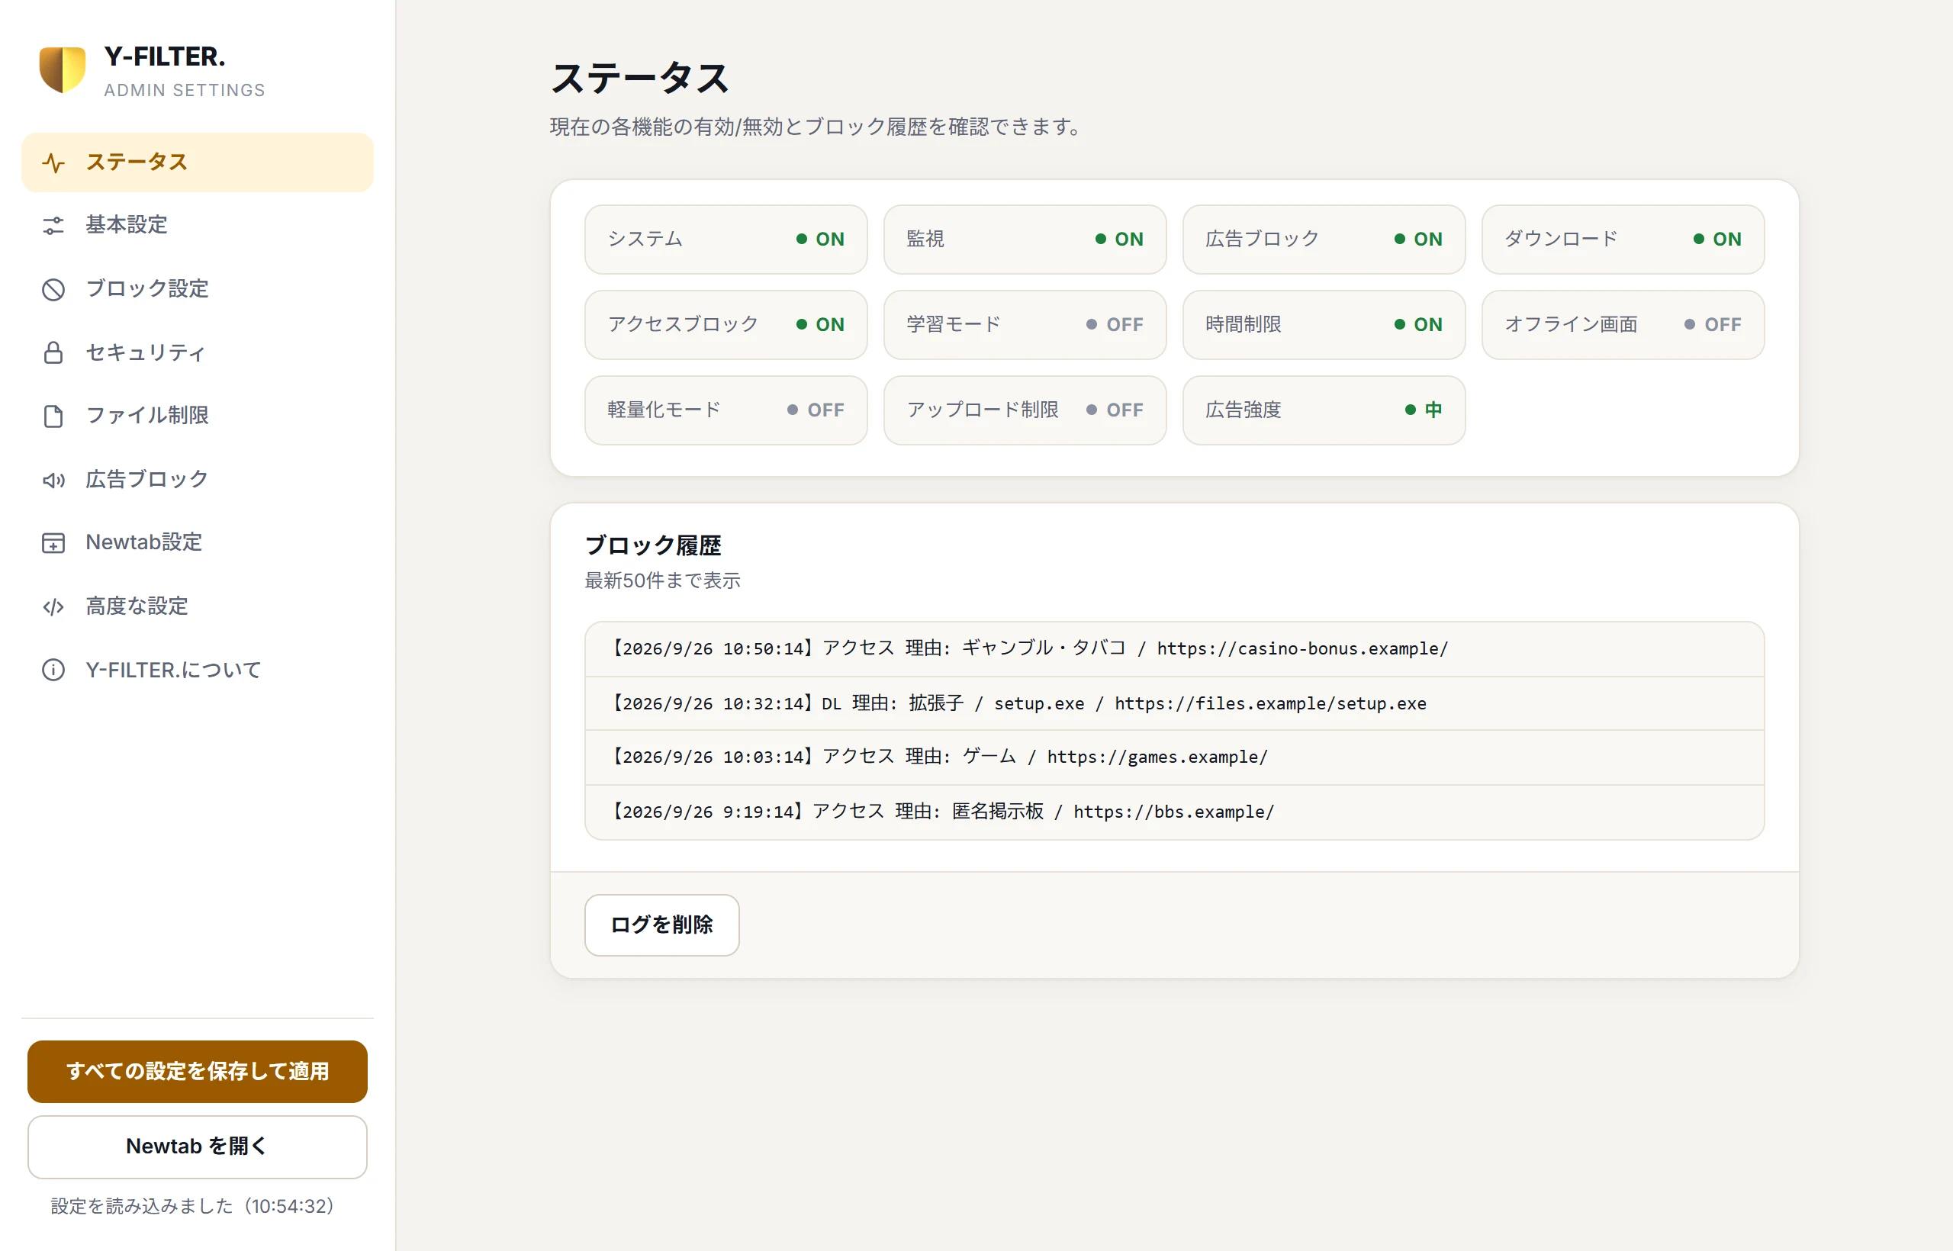Click the 基本設定 sliders icon

pyautogui.click(x=53, y=225)
